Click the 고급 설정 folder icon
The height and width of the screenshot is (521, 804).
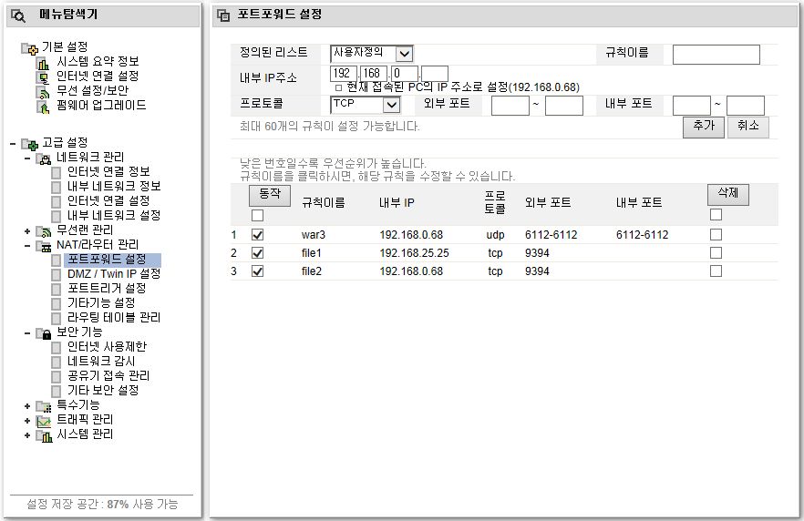(30, 144)
